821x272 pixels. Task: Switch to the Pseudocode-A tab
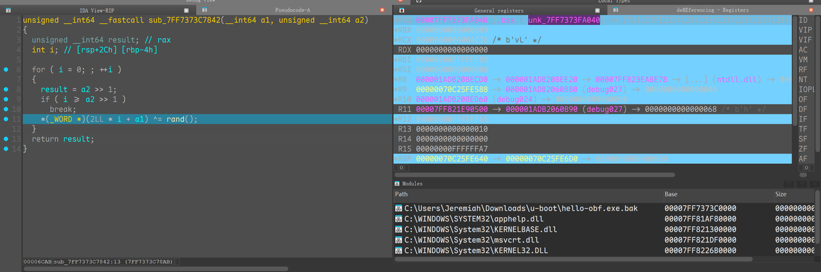coord(288,10)
